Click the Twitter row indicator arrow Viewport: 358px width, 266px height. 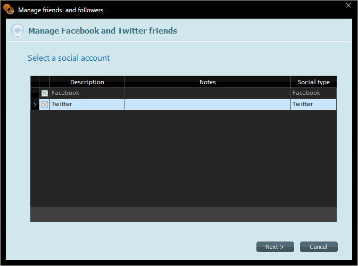pos(35,104)
